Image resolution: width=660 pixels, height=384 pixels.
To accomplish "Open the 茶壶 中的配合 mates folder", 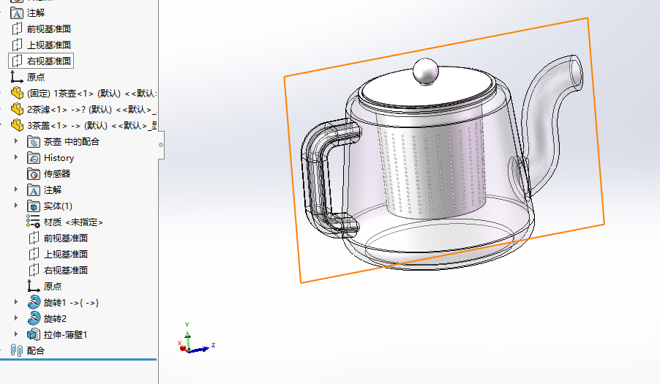I will pyautogui.click(x=63, y=141).
